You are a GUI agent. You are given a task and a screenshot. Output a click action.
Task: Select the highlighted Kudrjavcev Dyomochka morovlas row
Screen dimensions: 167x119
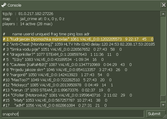78,39
